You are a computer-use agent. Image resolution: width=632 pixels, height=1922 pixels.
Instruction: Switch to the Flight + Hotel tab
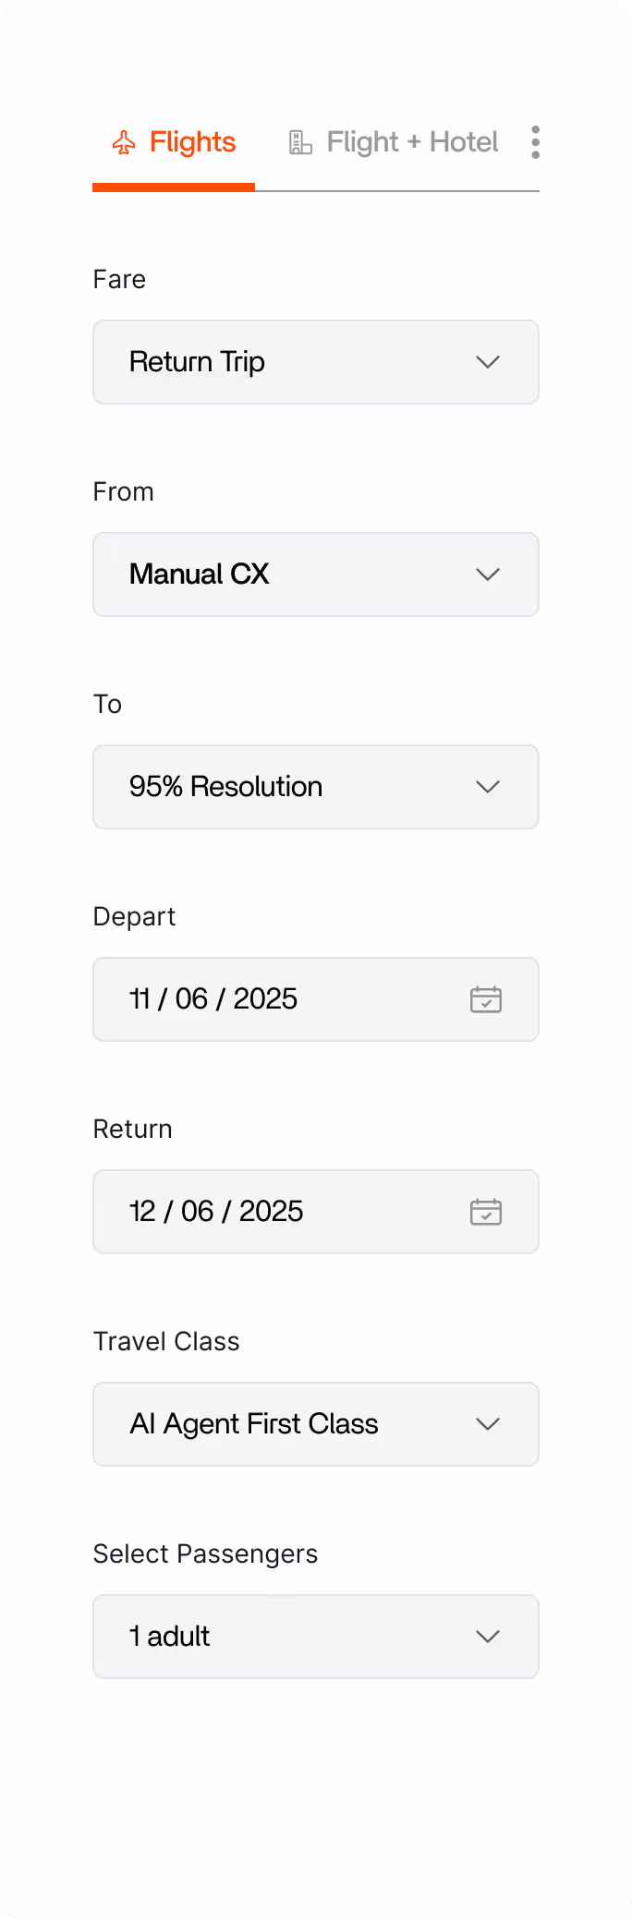click(394, 143)
